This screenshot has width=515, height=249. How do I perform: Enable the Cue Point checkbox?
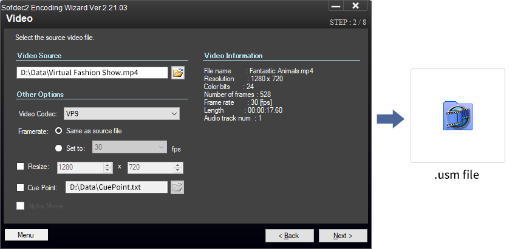pyautogui.click(x=21, y=187)
